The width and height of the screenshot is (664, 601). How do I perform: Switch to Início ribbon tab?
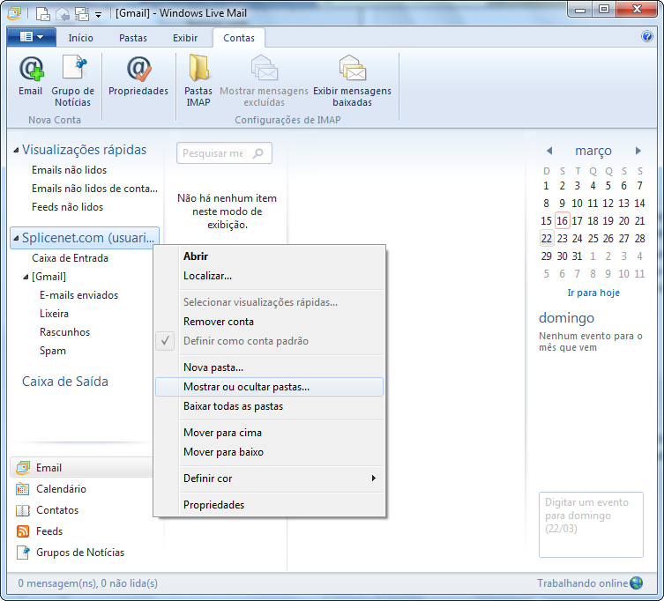[80, 38]
